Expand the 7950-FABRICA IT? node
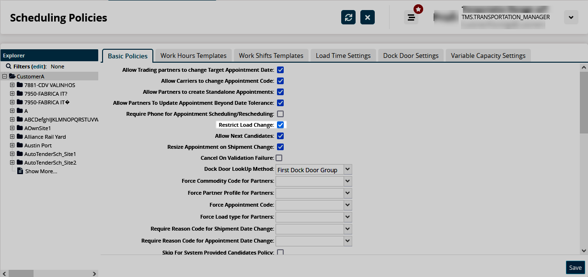Viewport: 588px width, 277px height. [x=12, y=94]
